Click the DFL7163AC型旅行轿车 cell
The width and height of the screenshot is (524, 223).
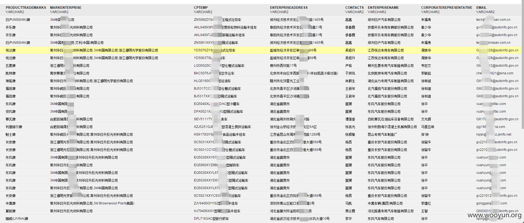211,219
